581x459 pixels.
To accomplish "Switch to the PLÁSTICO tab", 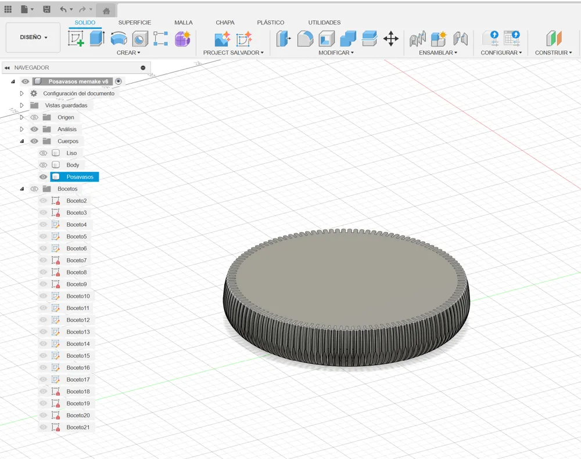I will pyautogui.click(x=271, y=23).
